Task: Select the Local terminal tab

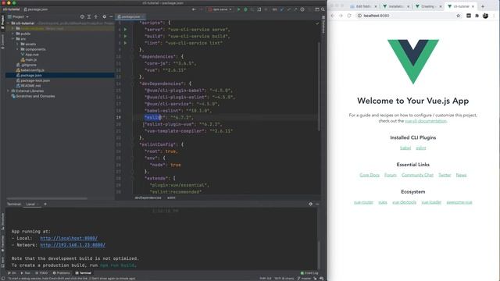Action: click(30, 204)
